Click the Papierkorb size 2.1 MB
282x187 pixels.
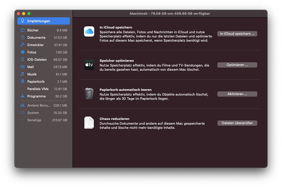tap(62, 82)
